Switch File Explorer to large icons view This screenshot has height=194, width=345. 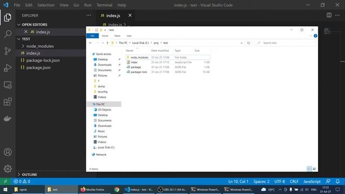pyautogui.click(x=314, y=169)
